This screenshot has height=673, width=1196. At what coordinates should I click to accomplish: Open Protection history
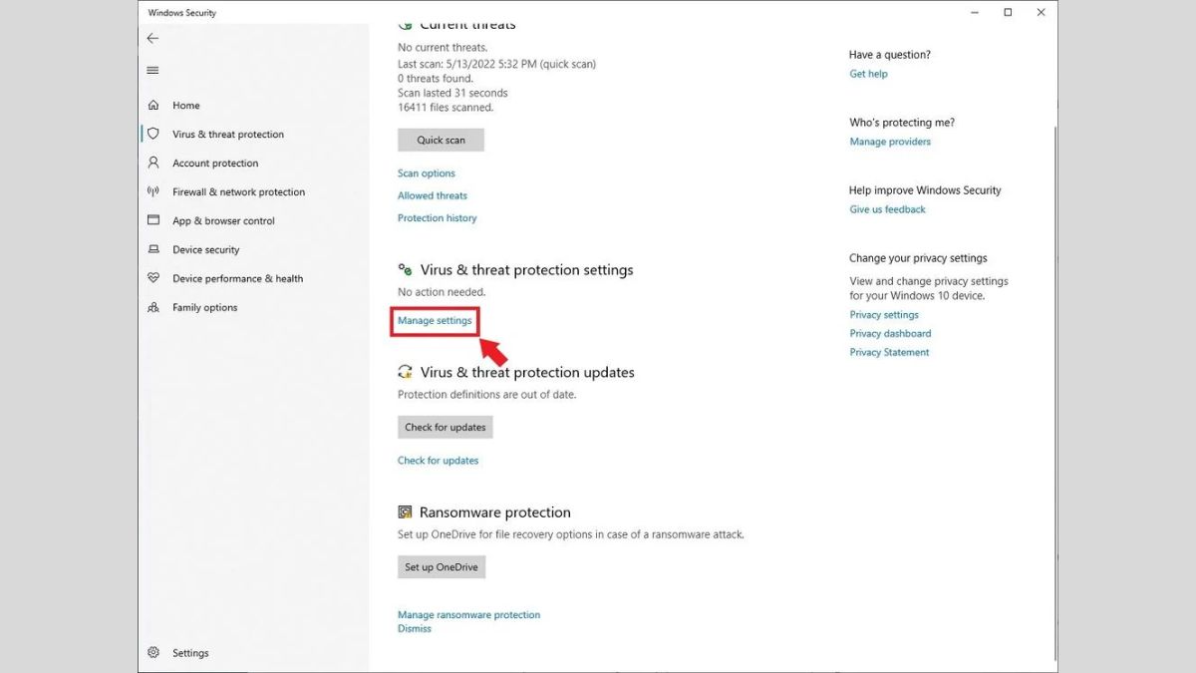click(437, 217)
